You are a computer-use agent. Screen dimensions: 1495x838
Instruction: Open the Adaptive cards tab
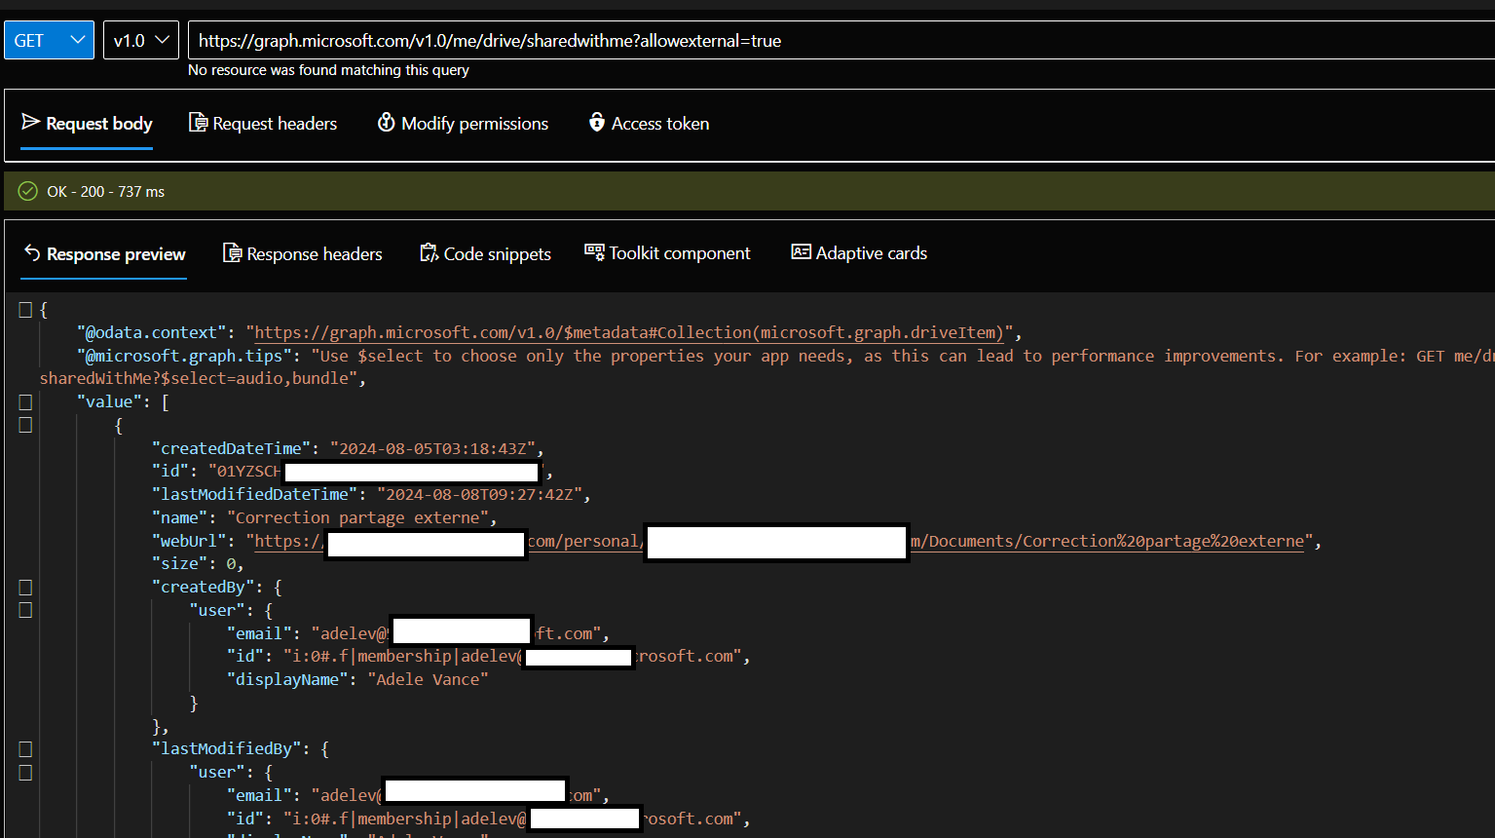tap(859, 253)
